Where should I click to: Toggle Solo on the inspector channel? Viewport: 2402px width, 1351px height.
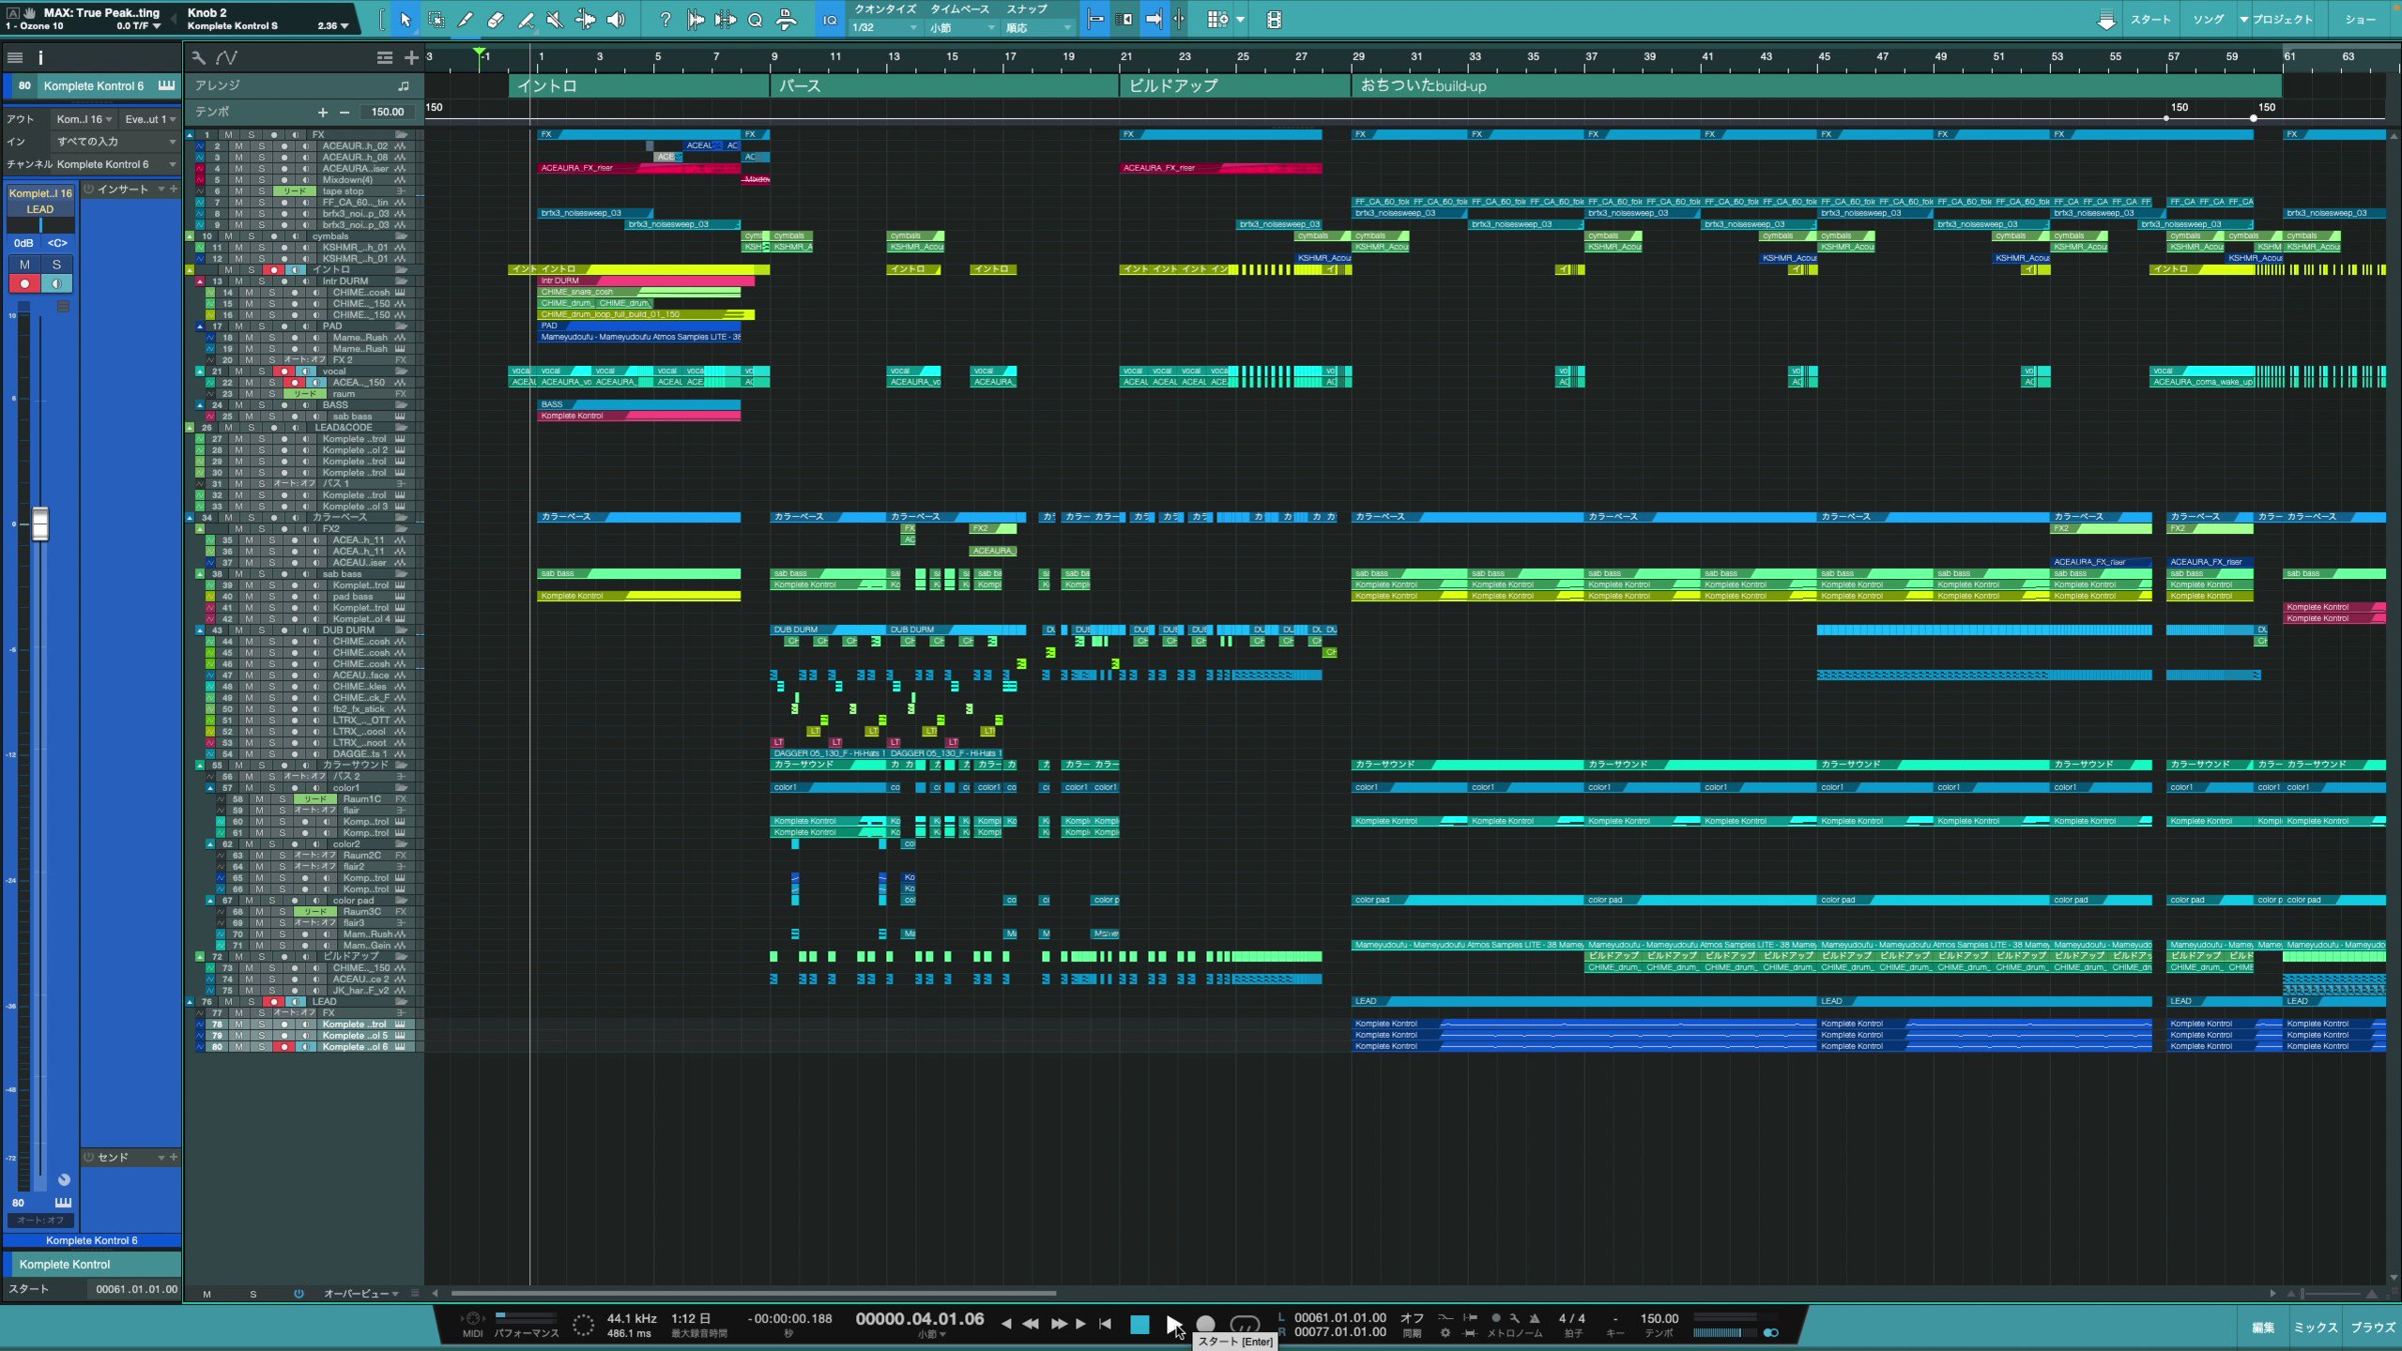click(x=56, y=265)
